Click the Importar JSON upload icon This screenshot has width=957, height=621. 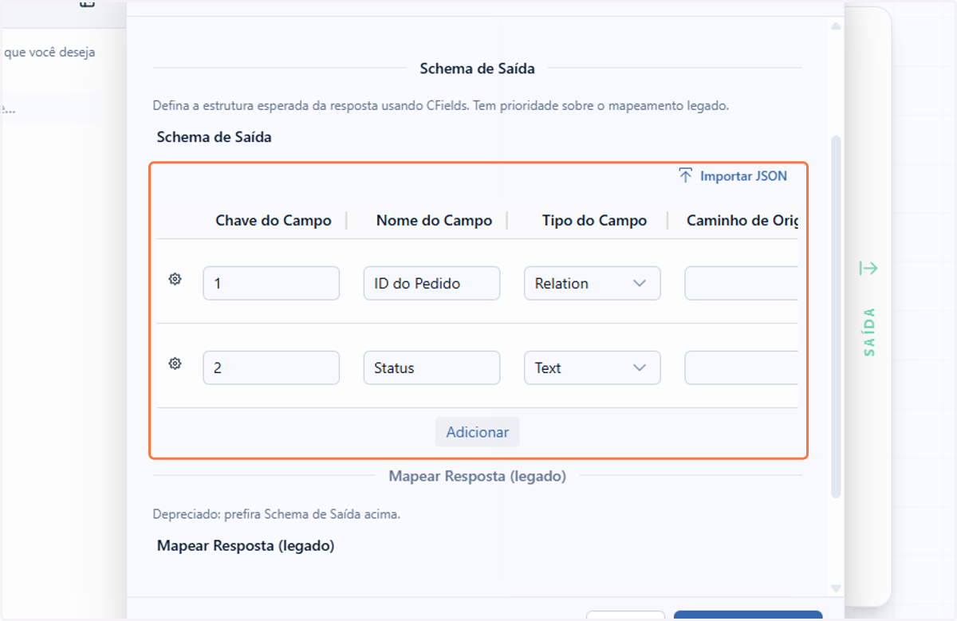686,175
